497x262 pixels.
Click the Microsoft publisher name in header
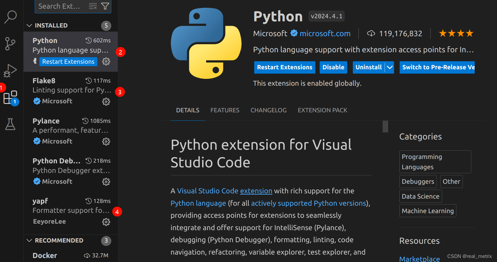pos(270,33)
